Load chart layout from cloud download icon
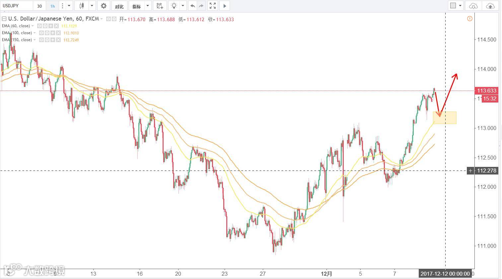Viewport: 502px width, 279px height. coord(473,6)
